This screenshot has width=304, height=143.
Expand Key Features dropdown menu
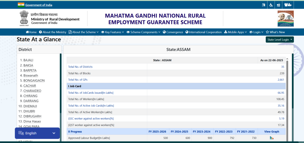tap(113, 32)
